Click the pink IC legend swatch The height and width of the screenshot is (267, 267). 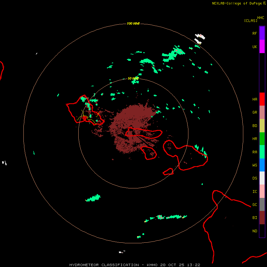coord(262,191)
